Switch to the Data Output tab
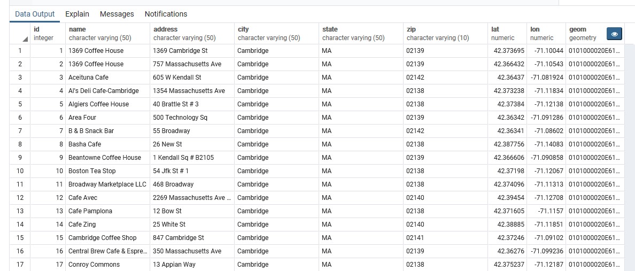This screenshot has width=635, height=271. 35,14
